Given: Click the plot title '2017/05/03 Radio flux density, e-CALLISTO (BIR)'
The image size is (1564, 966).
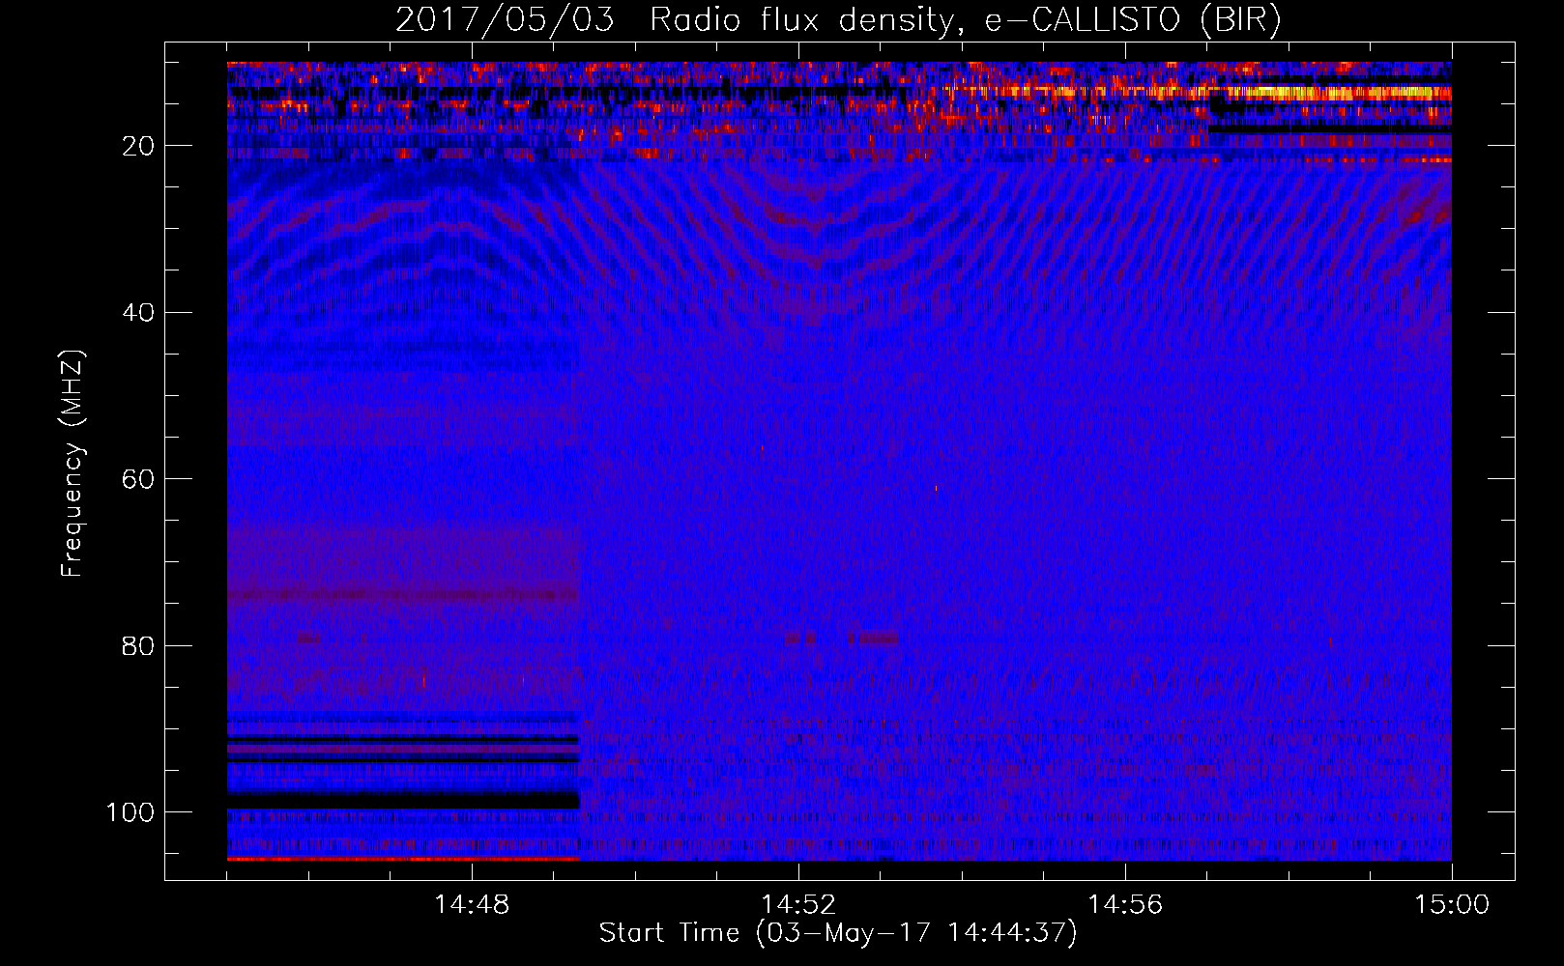Looking at the screenshot, I should 838,20.
